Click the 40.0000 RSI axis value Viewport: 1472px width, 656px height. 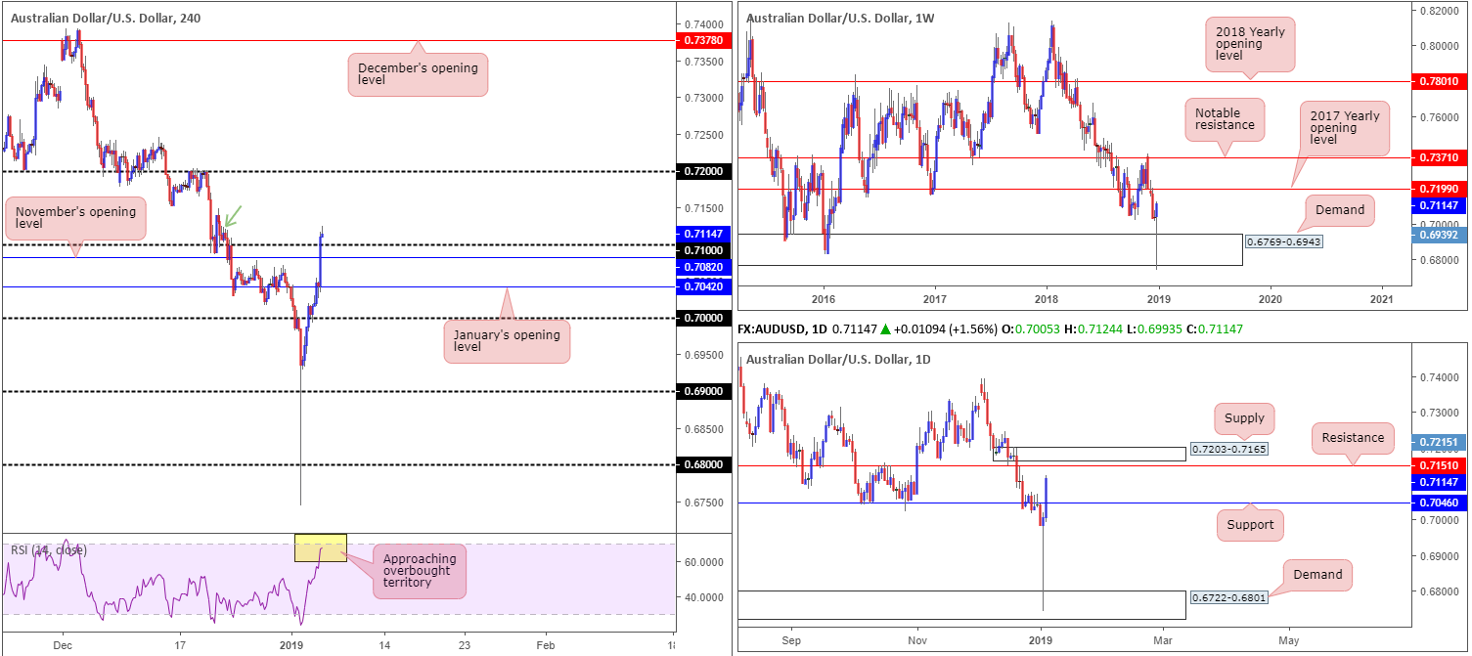(704, 596)
